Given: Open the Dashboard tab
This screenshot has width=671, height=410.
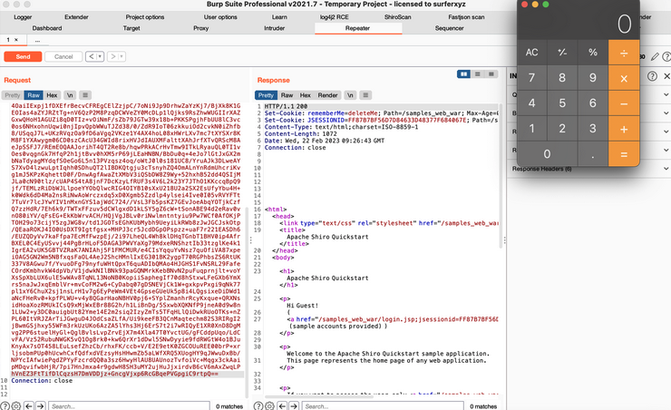Looking at the screenshot, I should (47, 28).
